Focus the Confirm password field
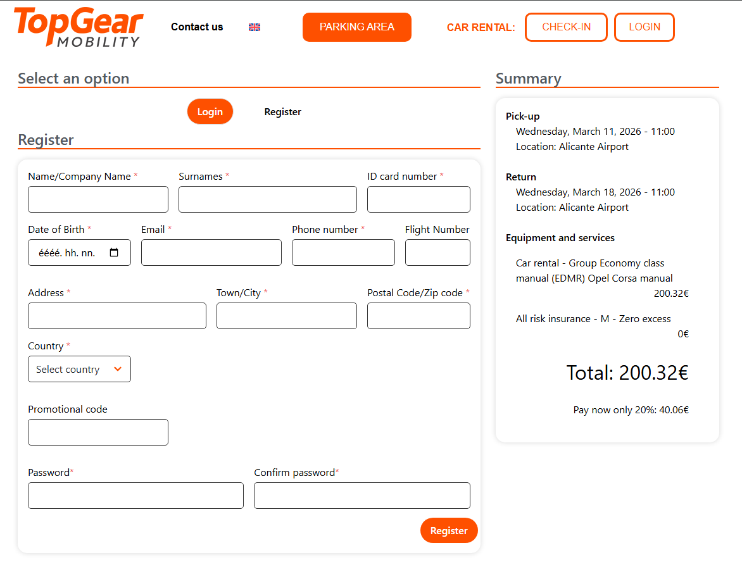This screenshot has width=742, height=562. 362,496
